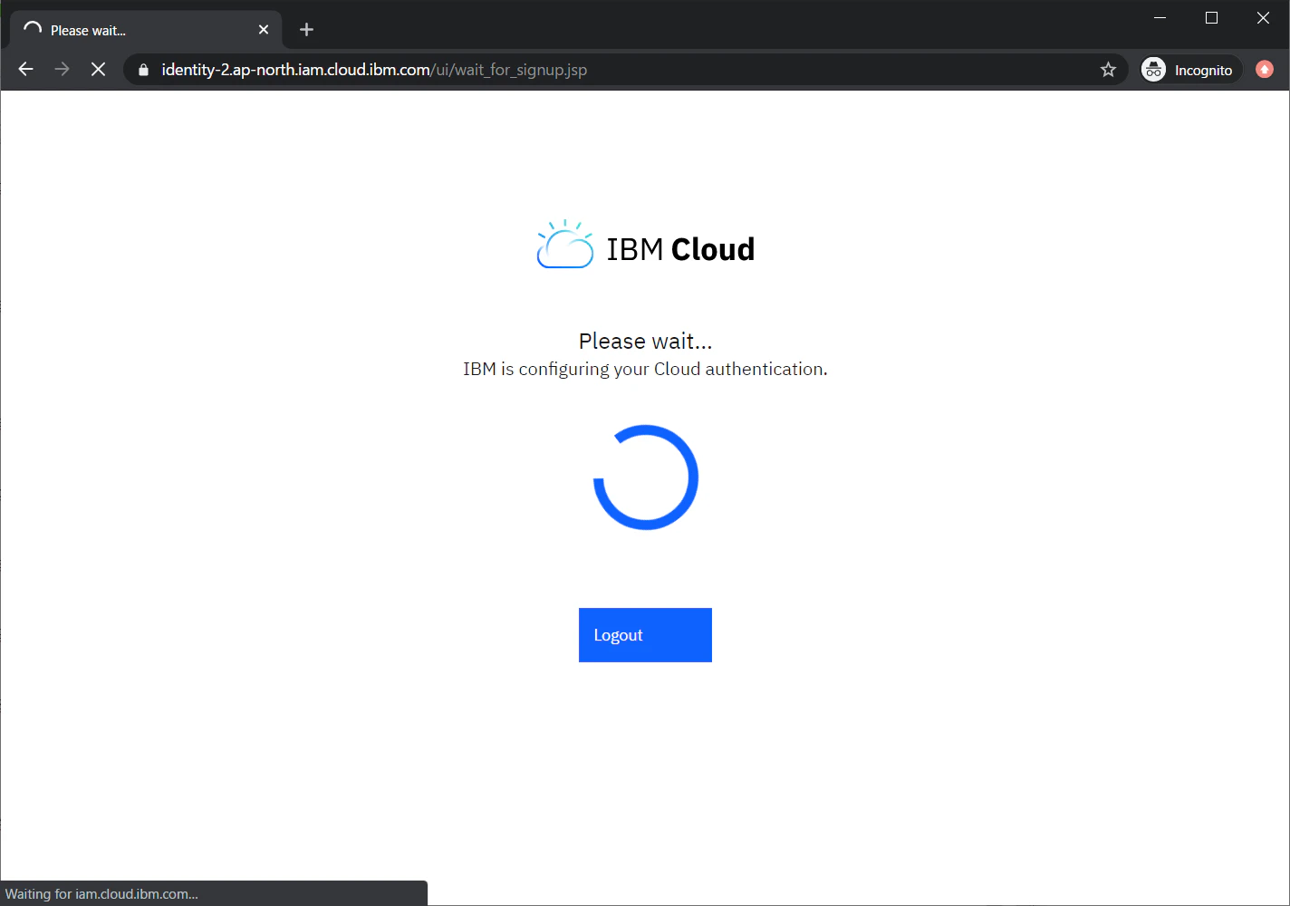Minimize the browser window

[1160, 18]
